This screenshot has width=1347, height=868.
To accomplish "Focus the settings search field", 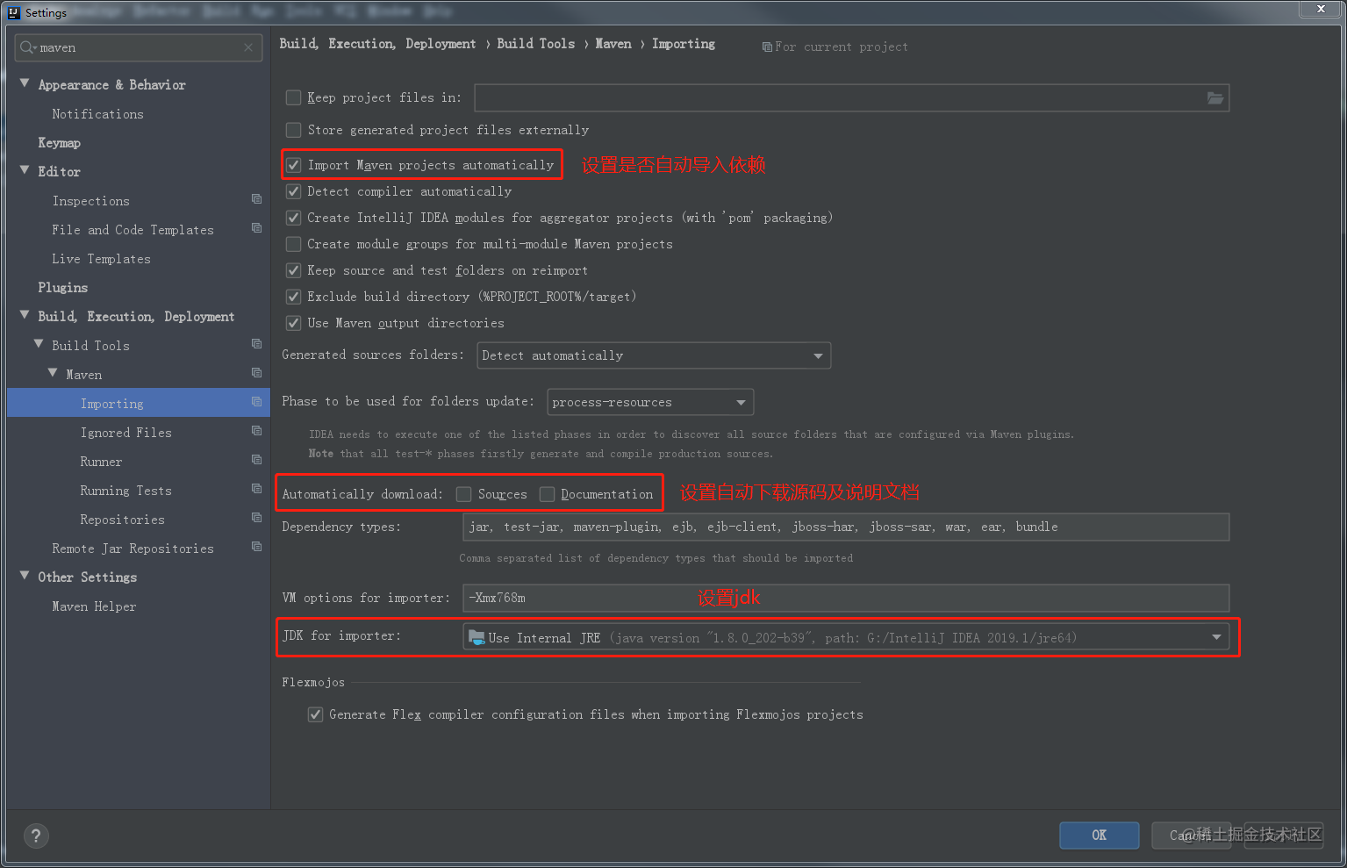I will (139, 47).
